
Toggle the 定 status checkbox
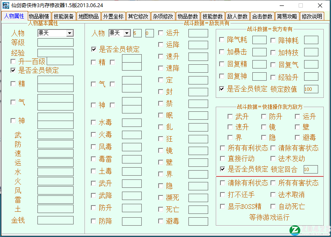[x=161, y=80]
